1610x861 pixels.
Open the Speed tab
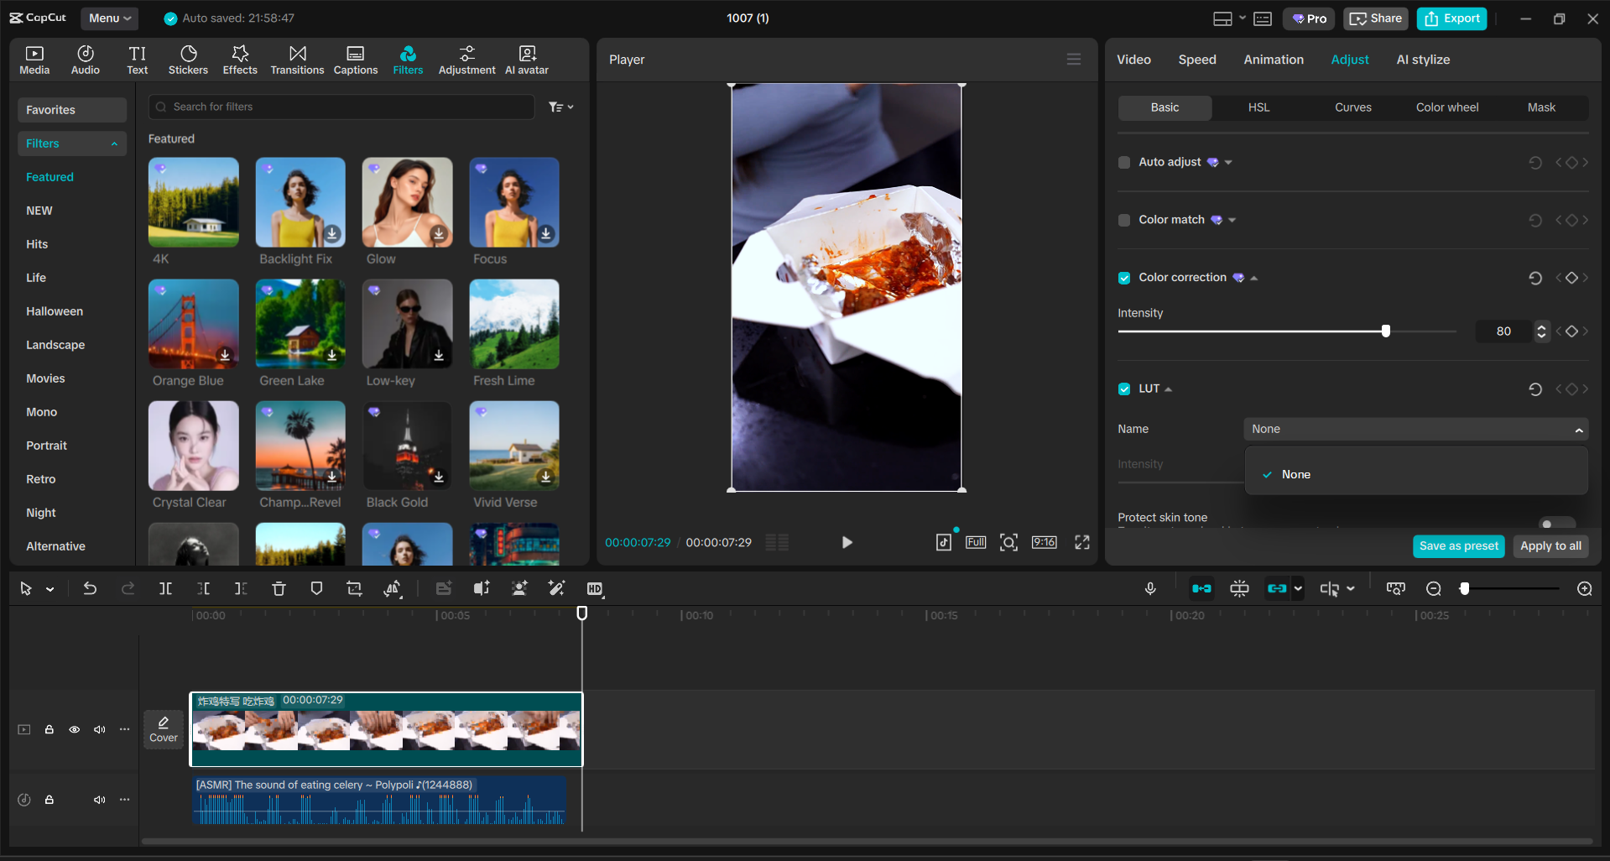[x=1197, y=59]
